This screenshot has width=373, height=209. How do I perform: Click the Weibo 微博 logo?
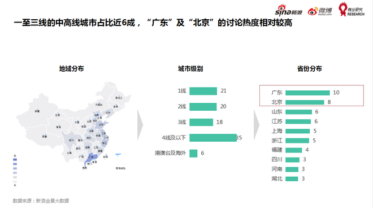click(x=320, y=11)
